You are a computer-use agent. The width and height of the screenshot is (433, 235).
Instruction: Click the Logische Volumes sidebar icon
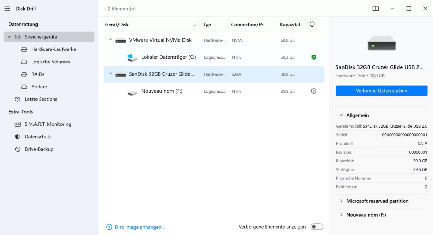point(24,62)
